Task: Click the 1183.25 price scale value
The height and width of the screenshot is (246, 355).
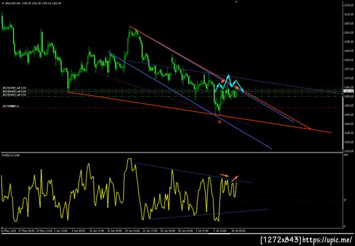Action: tap(349, 60)
